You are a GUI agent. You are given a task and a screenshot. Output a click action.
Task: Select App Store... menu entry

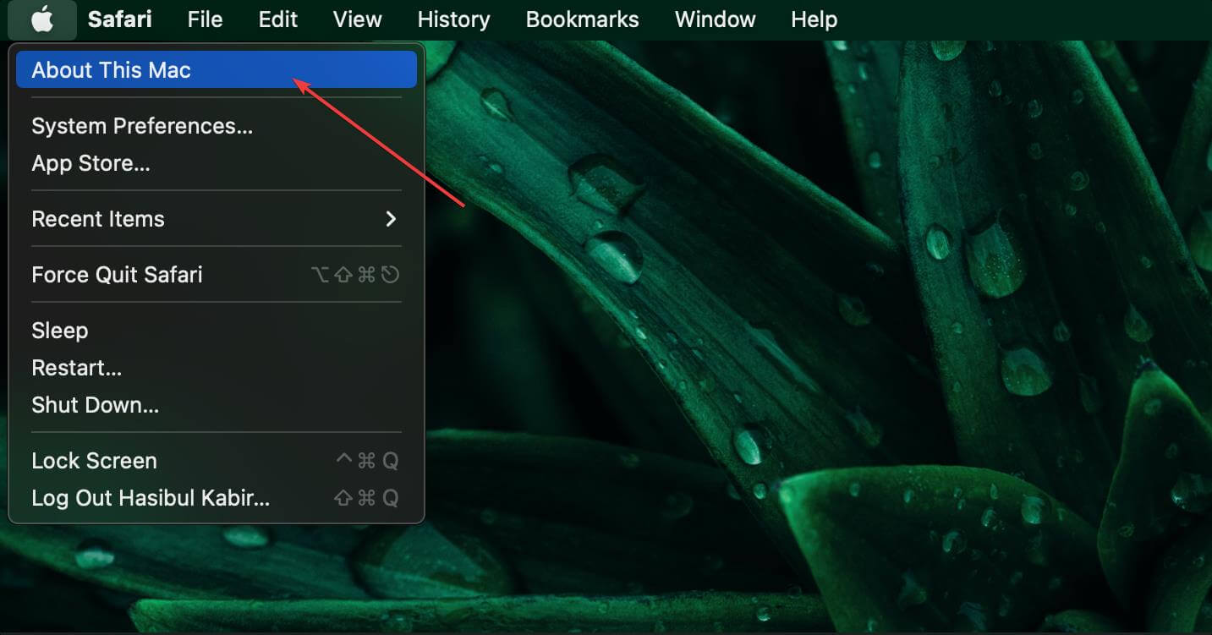coord(217,163)
